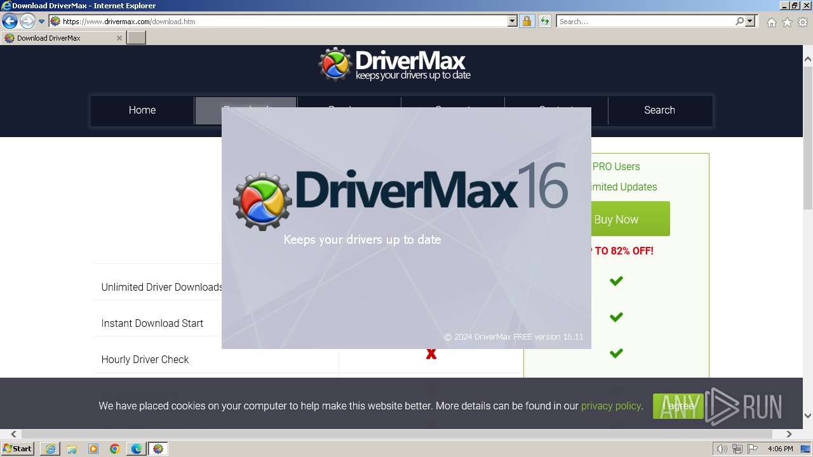Viewport: 813px width, 457px height.
Task: Click the IE logo in title bar
Action: (6, 6)
